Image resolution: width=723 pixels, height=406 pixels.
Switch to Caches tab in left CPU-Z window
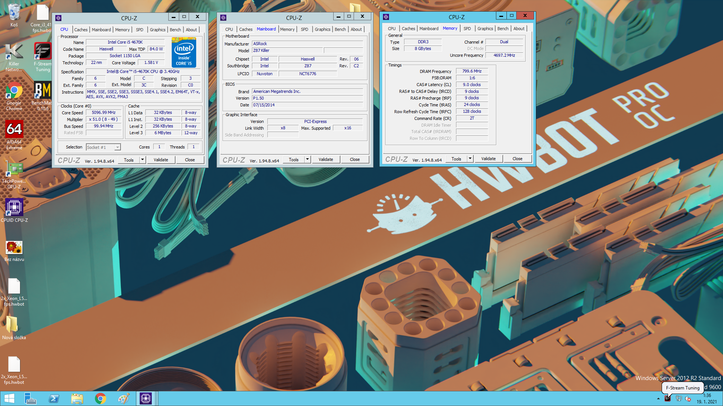click(81, 30)
